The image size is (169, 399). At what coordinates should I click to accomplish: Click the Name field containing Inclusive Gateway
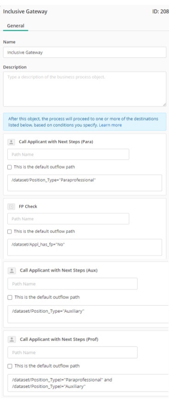pyautogui.click(x=84, y=53)
